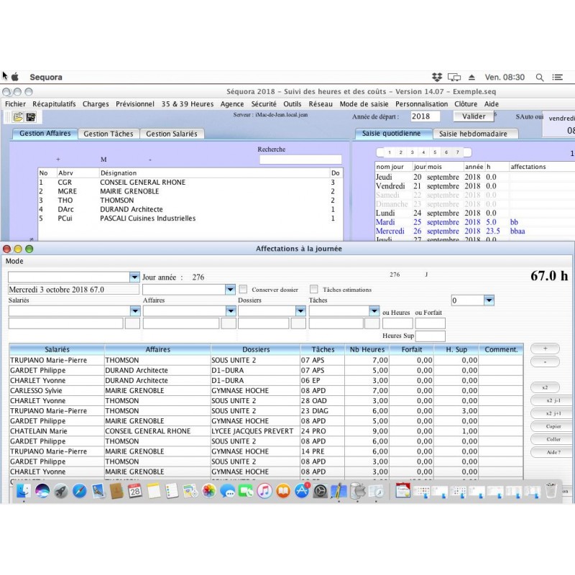The height and width of the screenshot is (575, 575).
Task: Open the Récapitulatifs menu
Action: coord(55,104)
